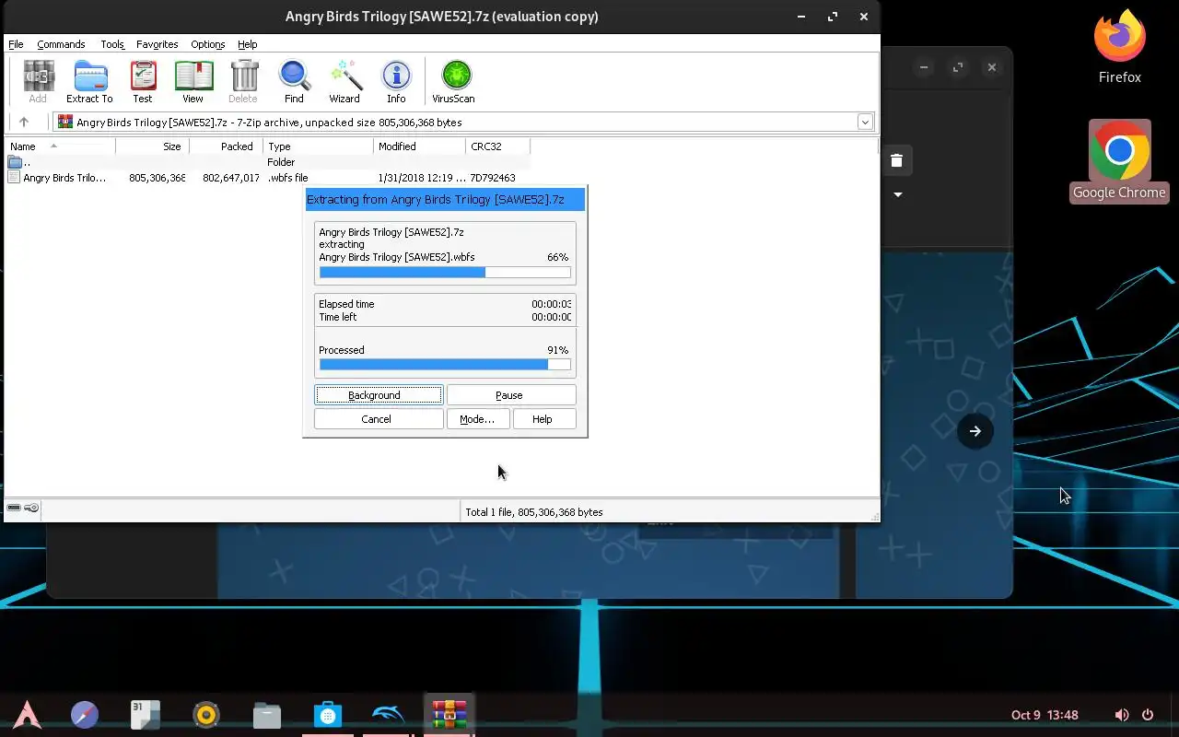This screenshot has width=1179, height=737.
Task: Open the Arch applications menu in taskbar
Action: click(27, 715)
